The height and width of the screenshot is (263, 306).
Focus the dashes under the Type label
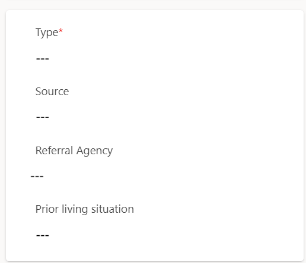[43, 59]
